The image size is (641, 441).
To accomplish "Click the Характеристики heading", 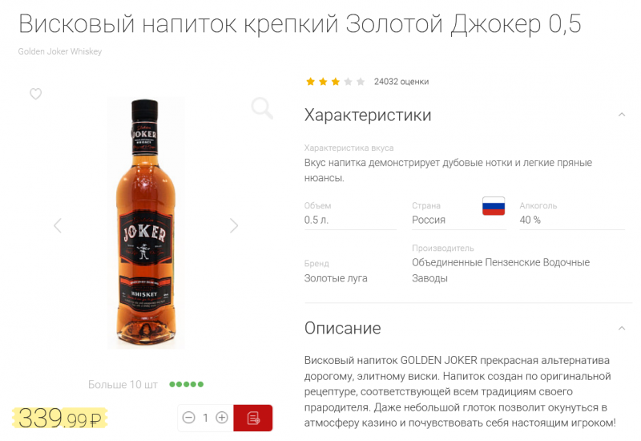I will [368, 115].
